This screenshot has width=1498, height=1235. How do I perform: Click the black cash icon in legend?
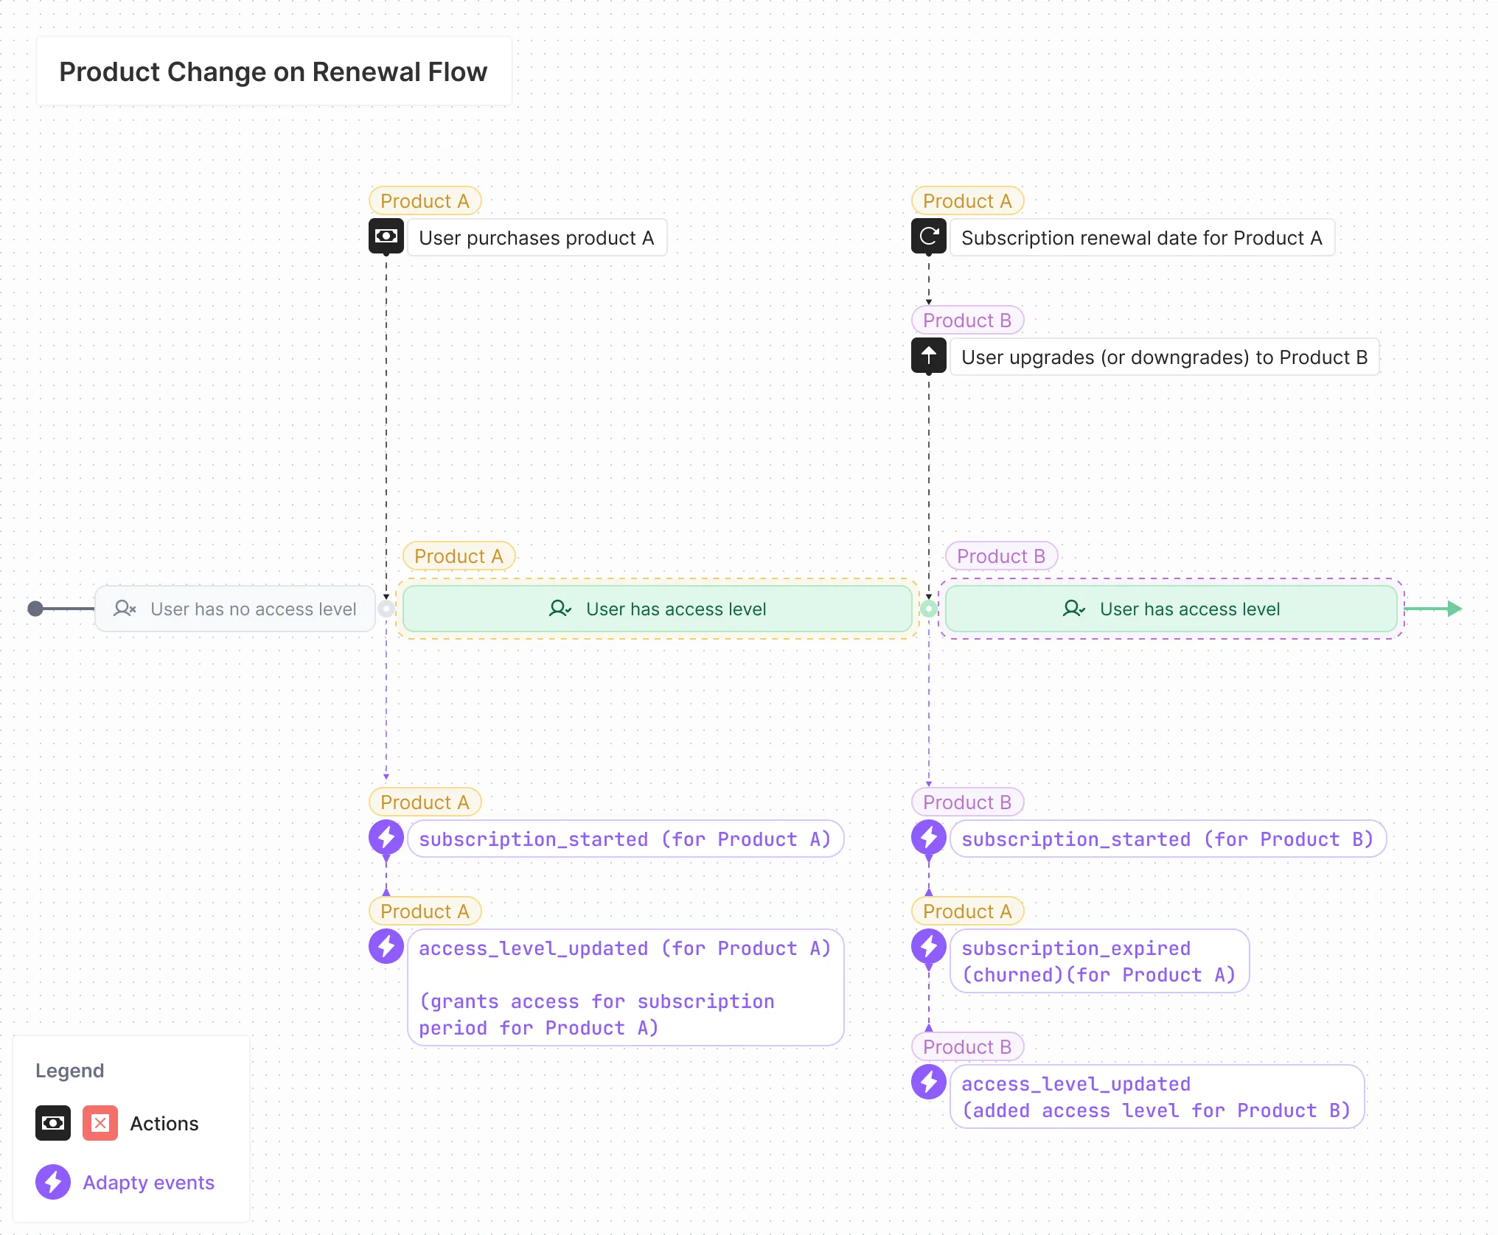[x=53, y=1123]
